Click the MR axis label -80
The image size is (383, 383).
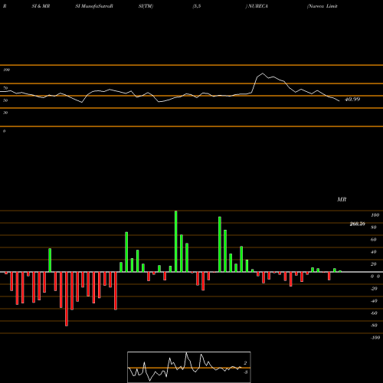click(374, 326)
